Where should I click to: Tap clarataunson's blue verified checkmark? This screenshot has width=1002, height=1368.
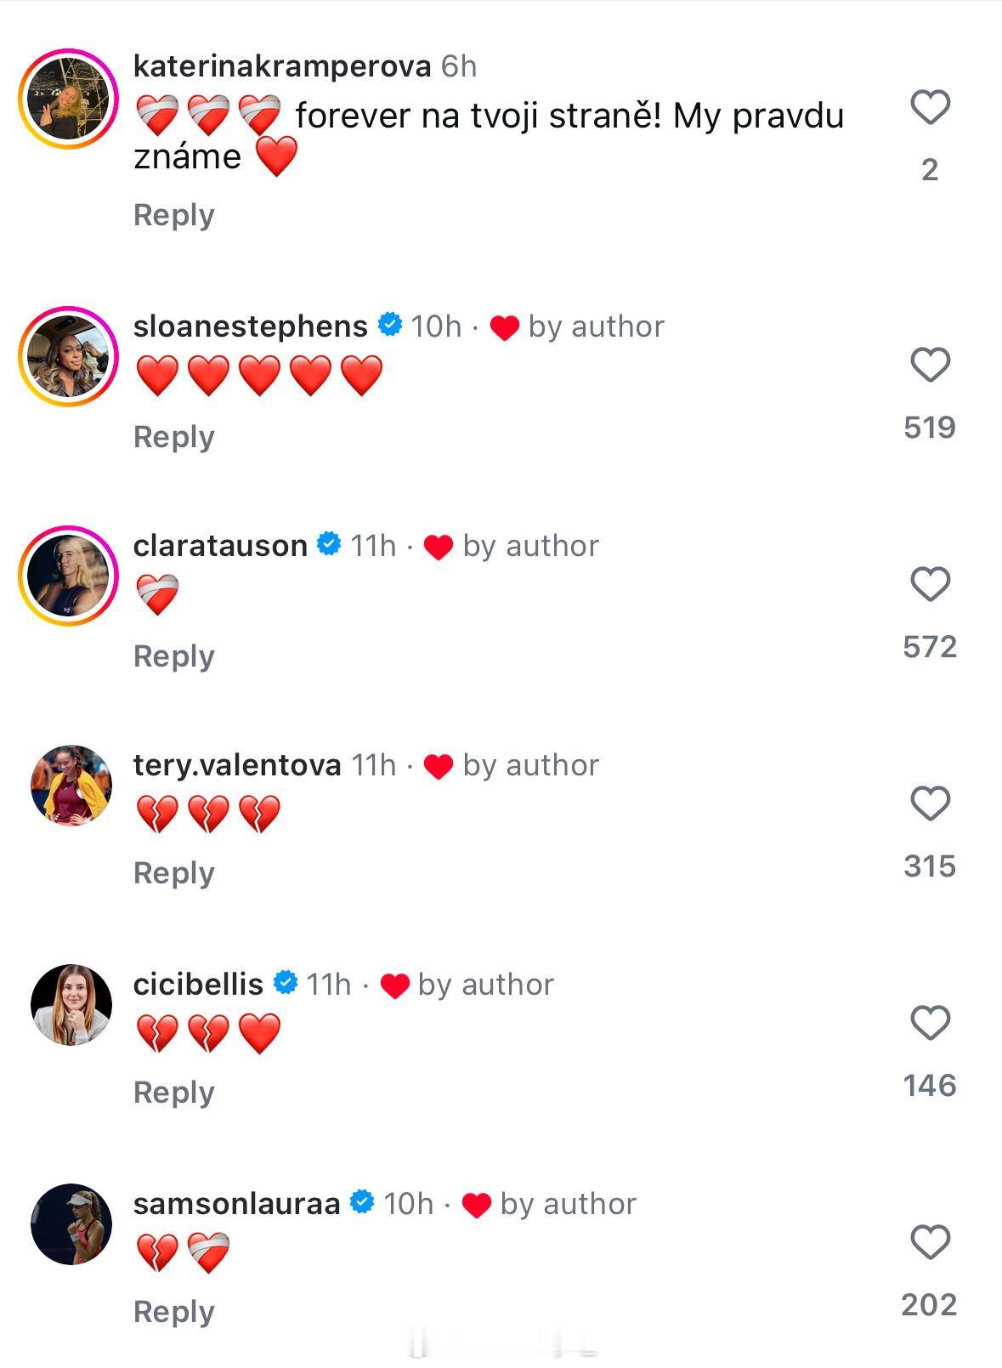tap(329, 544)
